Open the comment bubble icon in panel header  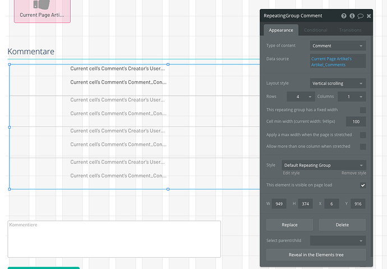click(x=360, y=16)
